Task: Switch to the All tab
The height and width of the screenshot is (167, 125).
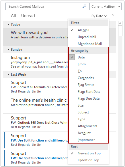Action: point(13,16)
